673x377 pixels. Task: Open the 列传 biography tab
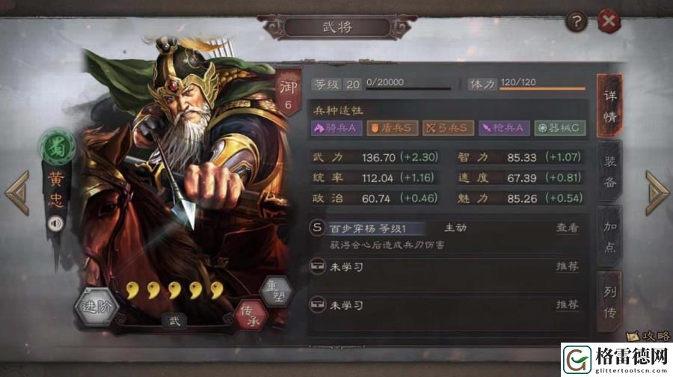(x=609, y=302)
